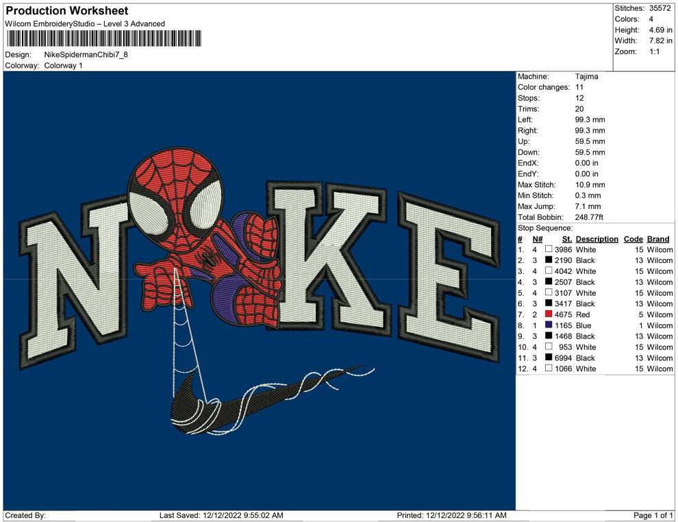Image resolution: width=678 pixels, height=522 pixels.
Task: Click the Max Jump value '7.1 mm'
Action: [x=588, y=206]
